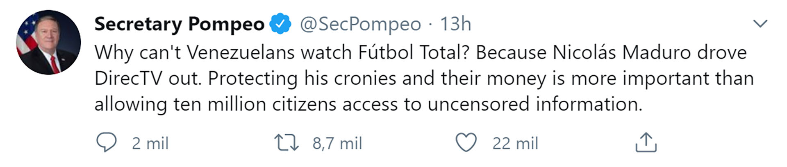Open the 13h timestamp permalink
This screenshot has height=167, width=787.
click(455, 24)
